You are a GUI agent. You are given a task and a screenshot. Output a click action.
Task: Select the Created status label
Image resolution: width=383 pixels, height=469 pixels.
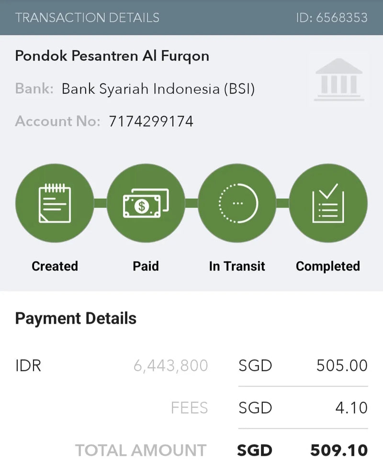coord(55,266)
